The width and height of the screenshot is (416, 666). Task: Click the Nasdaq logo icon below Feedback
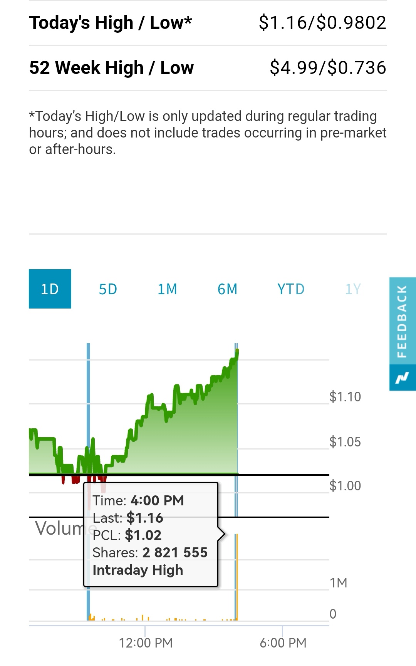tap(402, 378)
